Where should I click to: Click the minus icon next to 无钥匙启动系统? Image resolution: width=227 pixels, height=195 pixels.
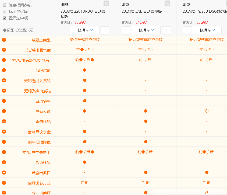4,90
